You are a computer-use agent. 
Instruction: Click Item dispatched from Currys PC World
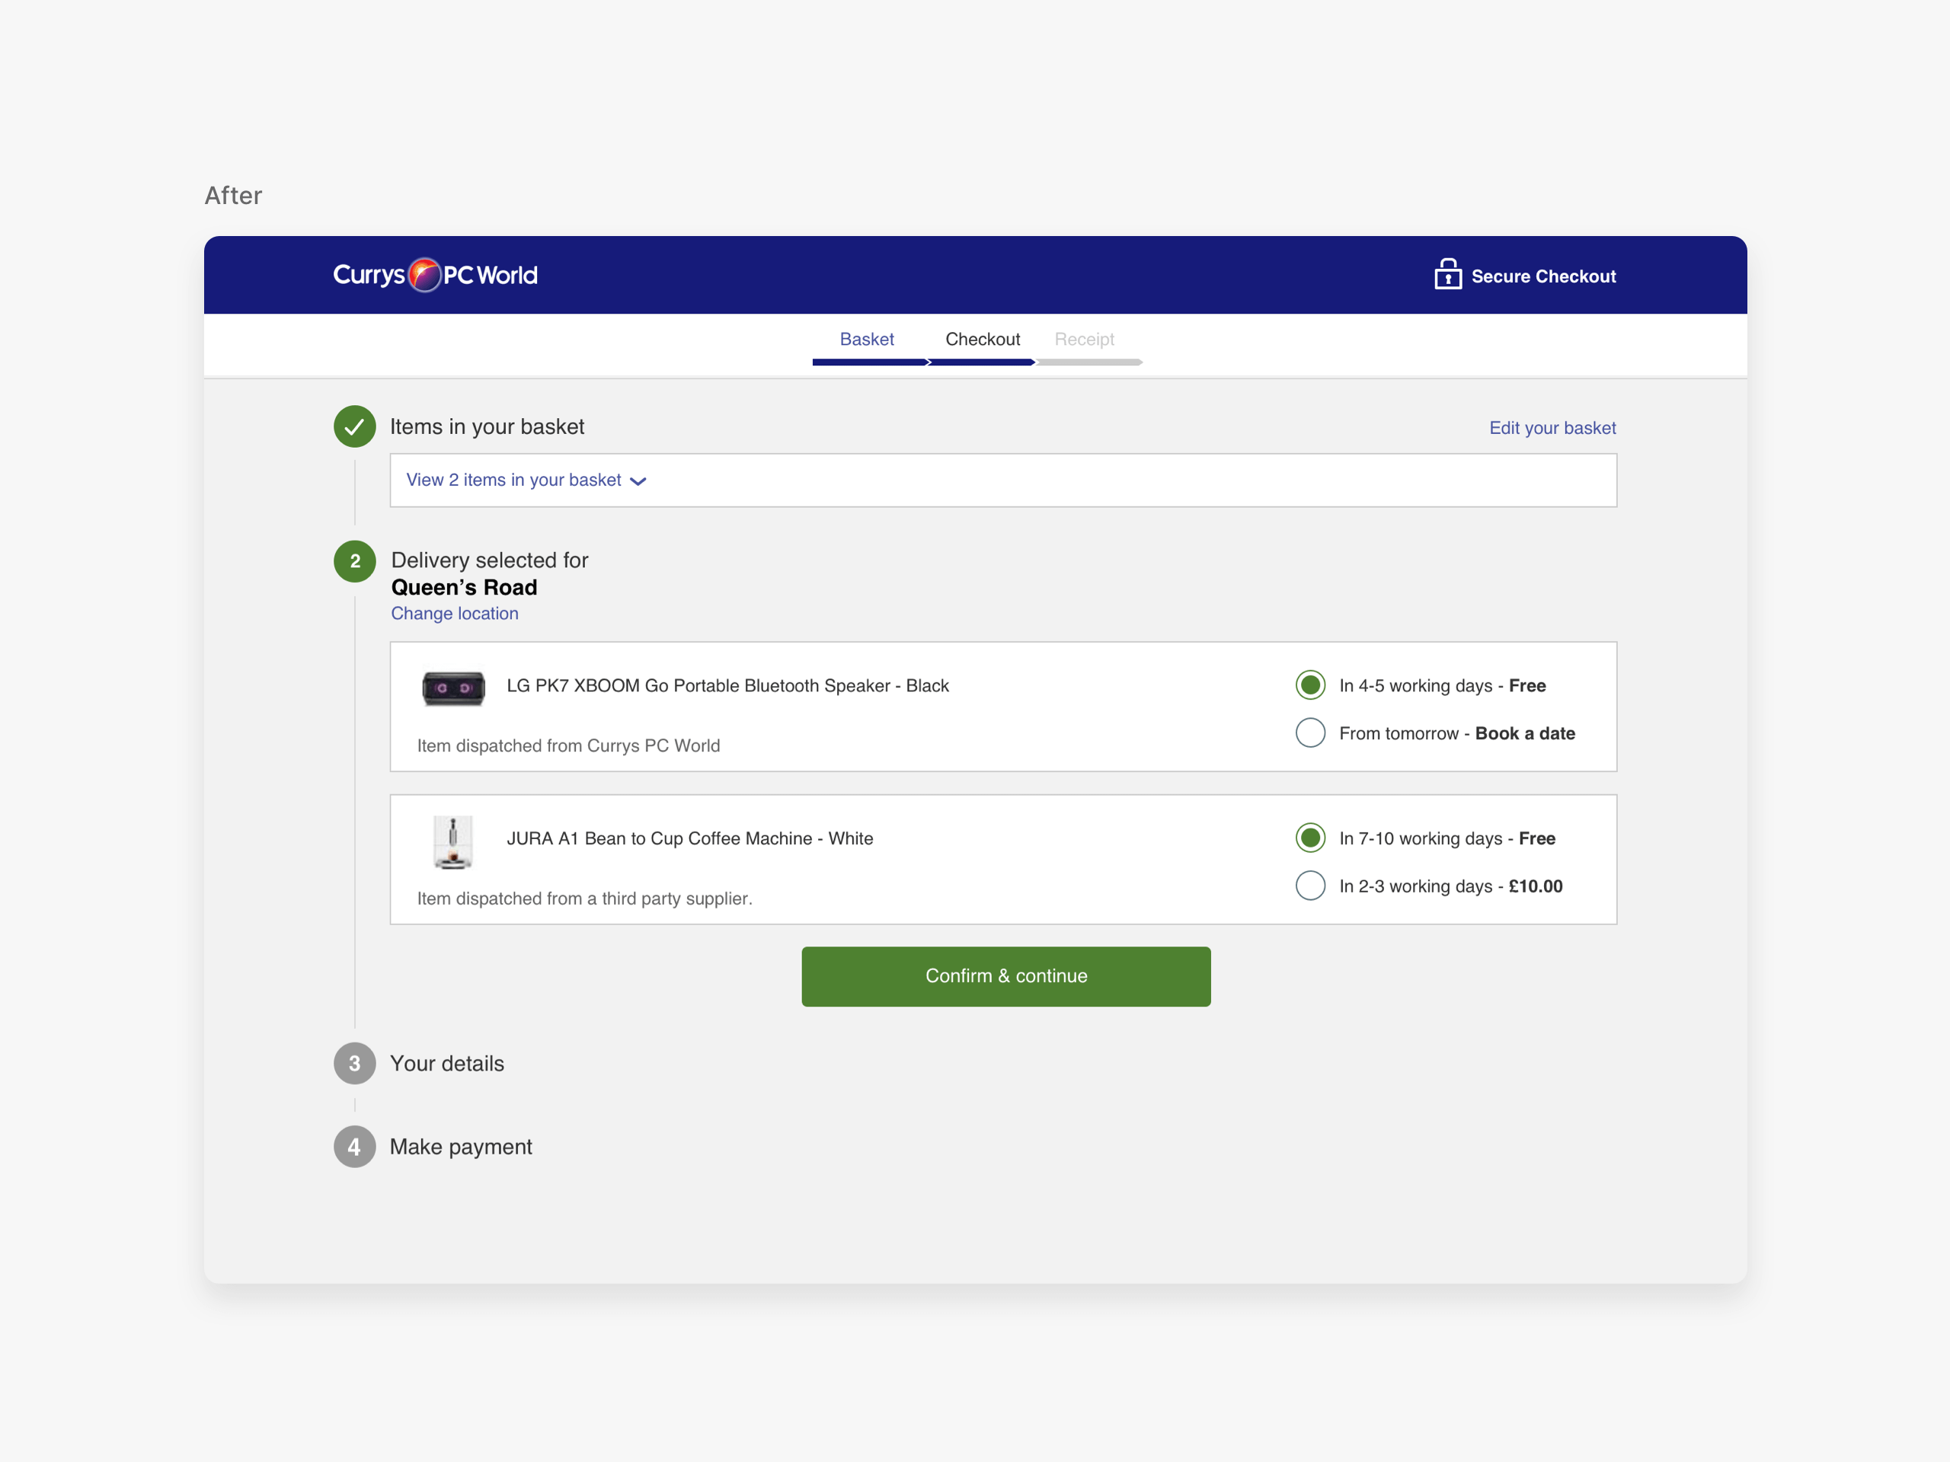(x=568, y=745)
